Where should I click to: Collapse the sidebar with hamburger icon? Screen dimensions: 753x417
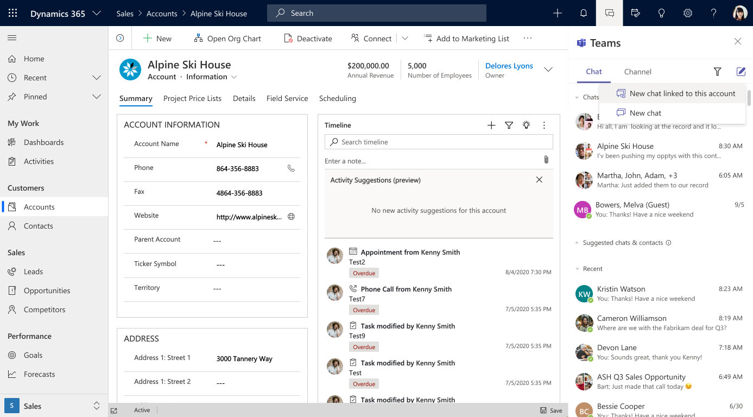[12, 38]
